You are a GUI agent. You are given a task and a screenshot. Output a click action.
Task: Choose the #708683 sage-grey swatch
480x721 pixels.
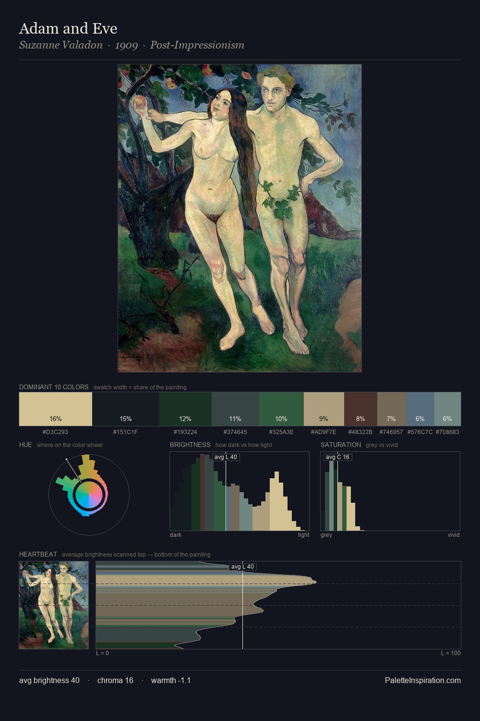tap(447, 409)
